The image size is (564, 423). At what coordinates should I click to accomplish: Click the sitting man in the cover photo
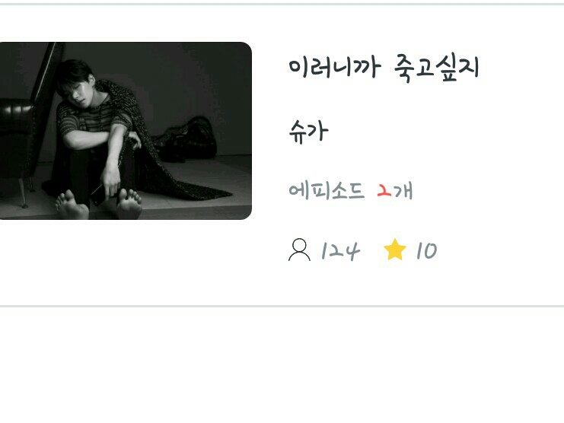point(99,138)
